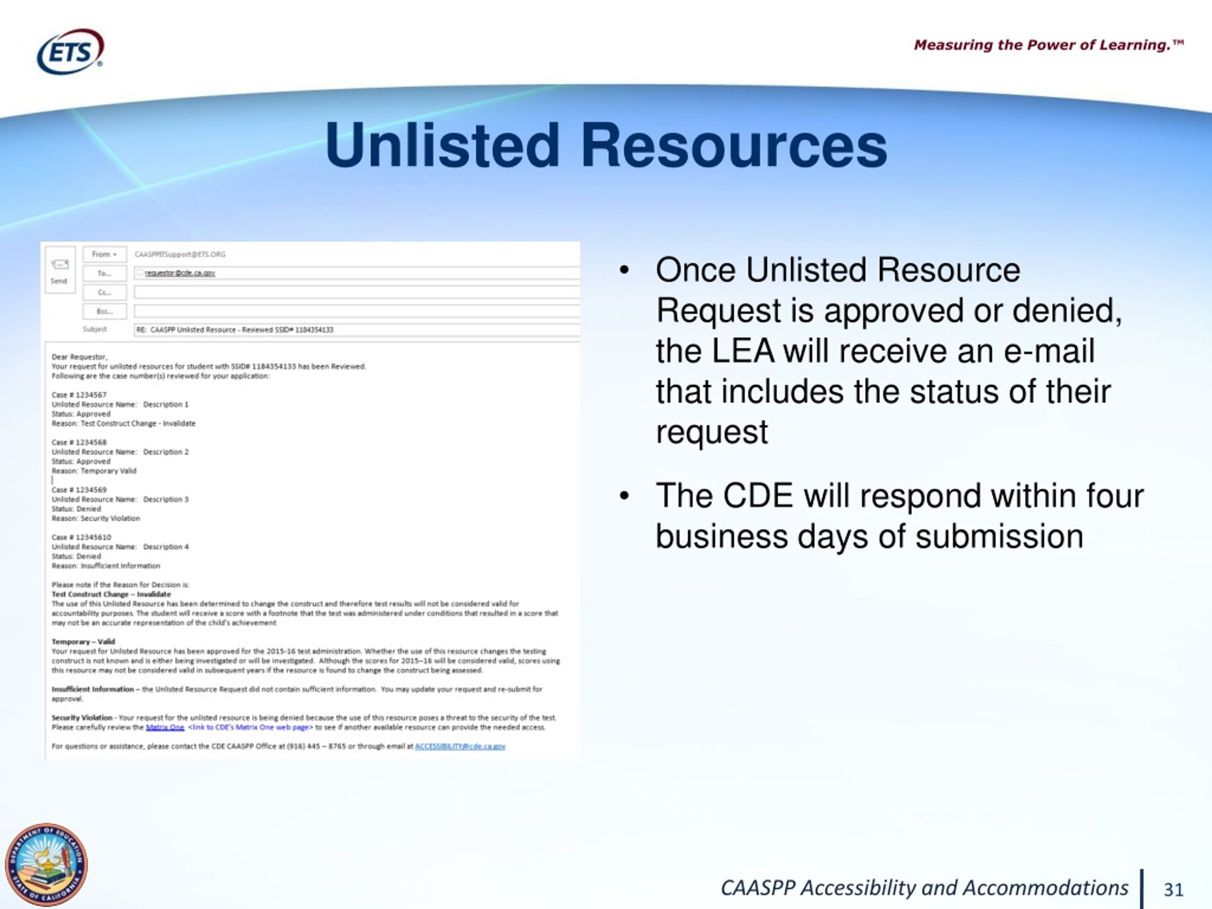The height and width of the screenshot is (909, 1212).
Task: Click the Once Unlisted Resource Request bullet
Action: pyautogui.click(x=889, y=351)
